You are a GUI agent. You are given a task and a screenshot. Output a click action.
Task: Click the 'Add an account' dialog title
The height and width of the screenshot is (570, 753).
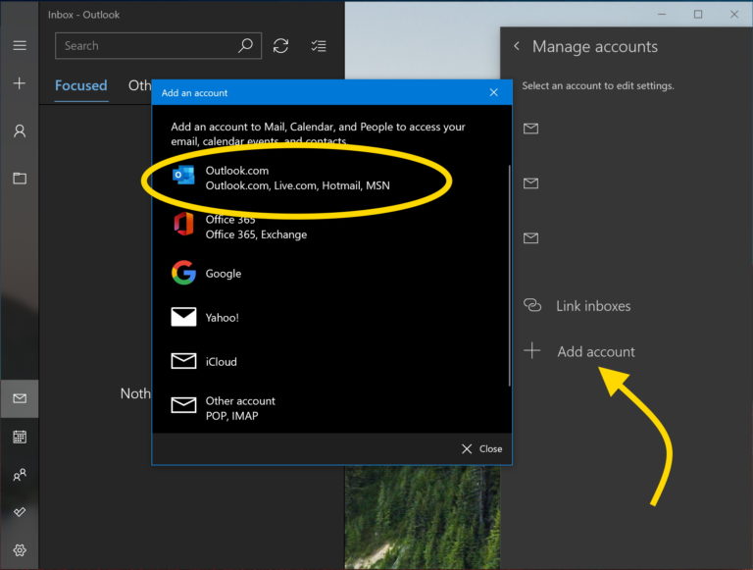(x=194, y=93)
